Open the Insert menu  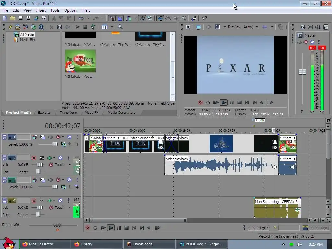pyautogui.click(x=41, y=10)
